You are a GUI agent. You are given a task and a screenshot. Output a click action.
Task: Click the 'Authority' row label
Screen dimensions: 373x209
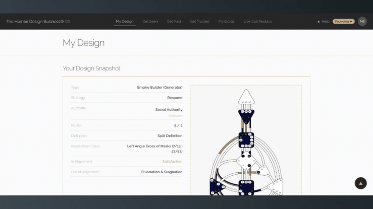79,108
